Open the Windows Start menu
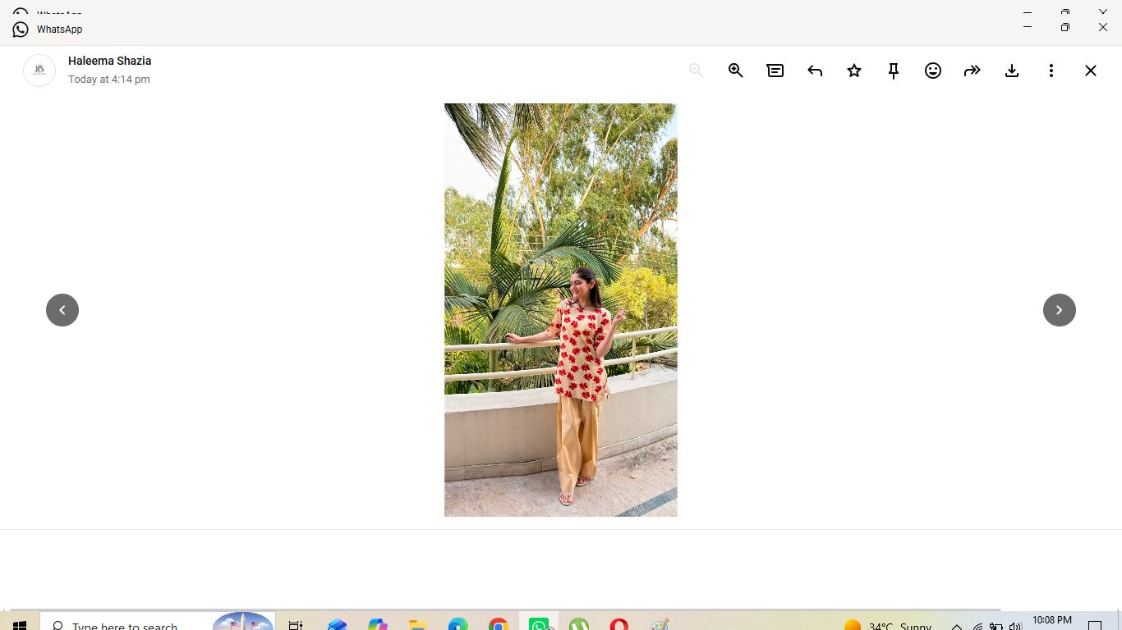The height and width of the screenshot is (630, 1122). [20, 625]
